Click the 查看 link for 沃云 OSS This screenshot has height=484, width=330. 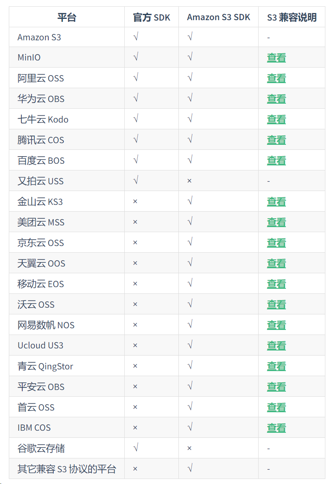click(276, 304)
